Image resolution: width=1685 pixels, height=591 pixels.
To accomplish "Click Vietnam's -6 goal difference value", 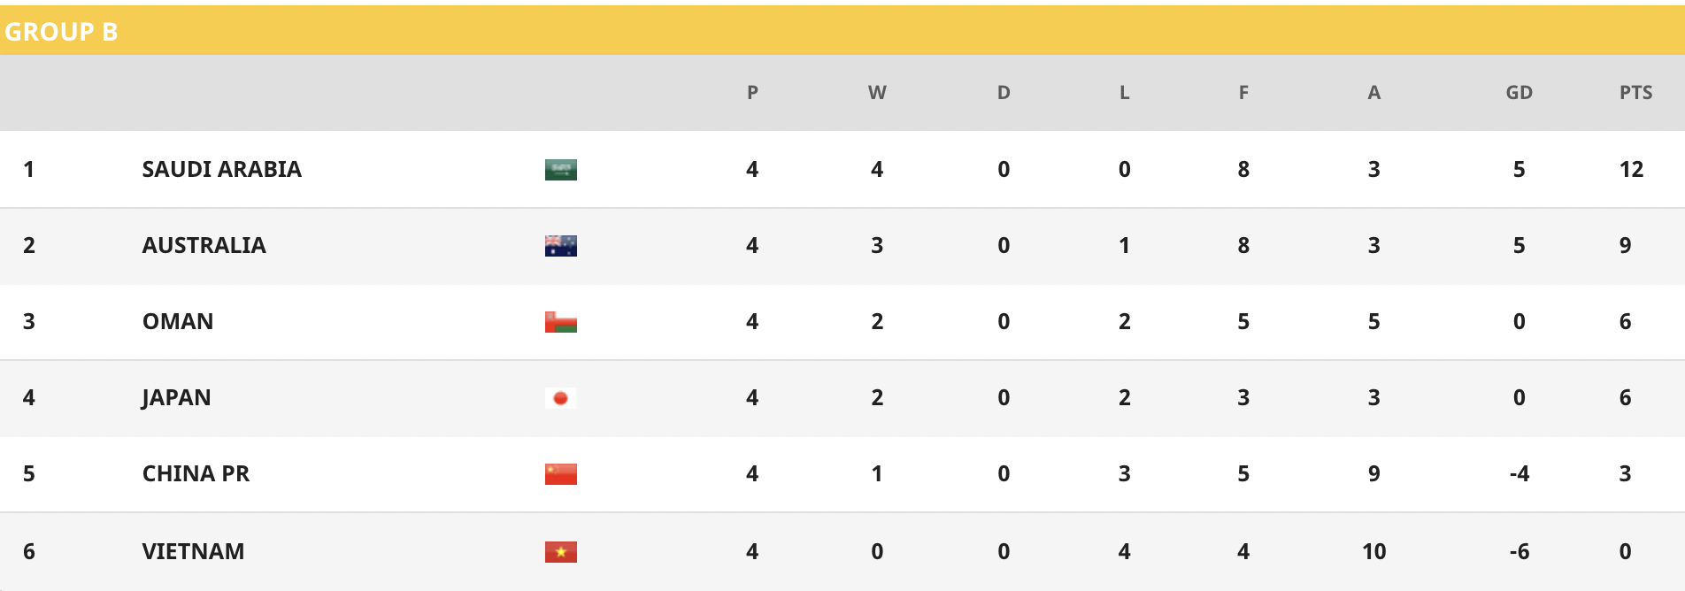I will [1519, 551].
